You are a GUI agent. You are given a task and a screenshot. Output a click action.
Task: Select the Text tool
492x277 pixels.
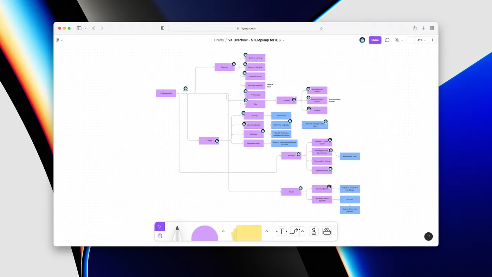click(281, 231)
